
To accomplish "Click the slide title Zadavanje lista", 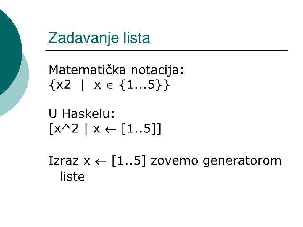I will pos(99,38).
